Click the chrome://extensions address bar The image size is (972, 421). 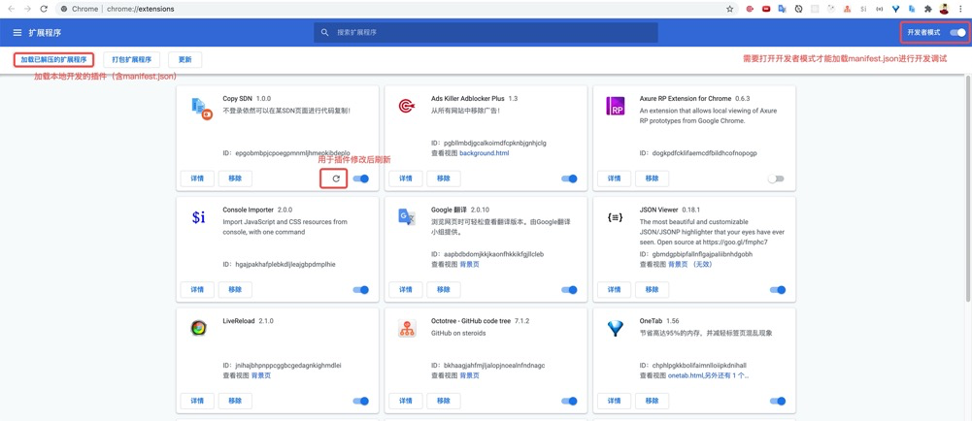(397, 9)
